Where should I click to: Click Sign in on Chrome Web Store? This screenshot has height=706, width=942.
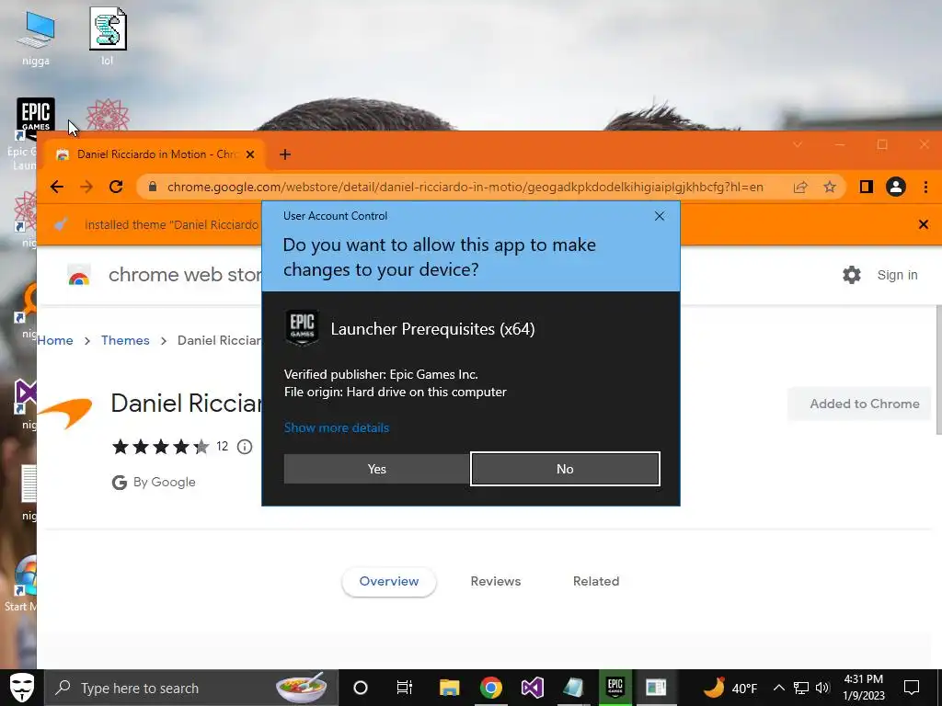click(897, 275)
